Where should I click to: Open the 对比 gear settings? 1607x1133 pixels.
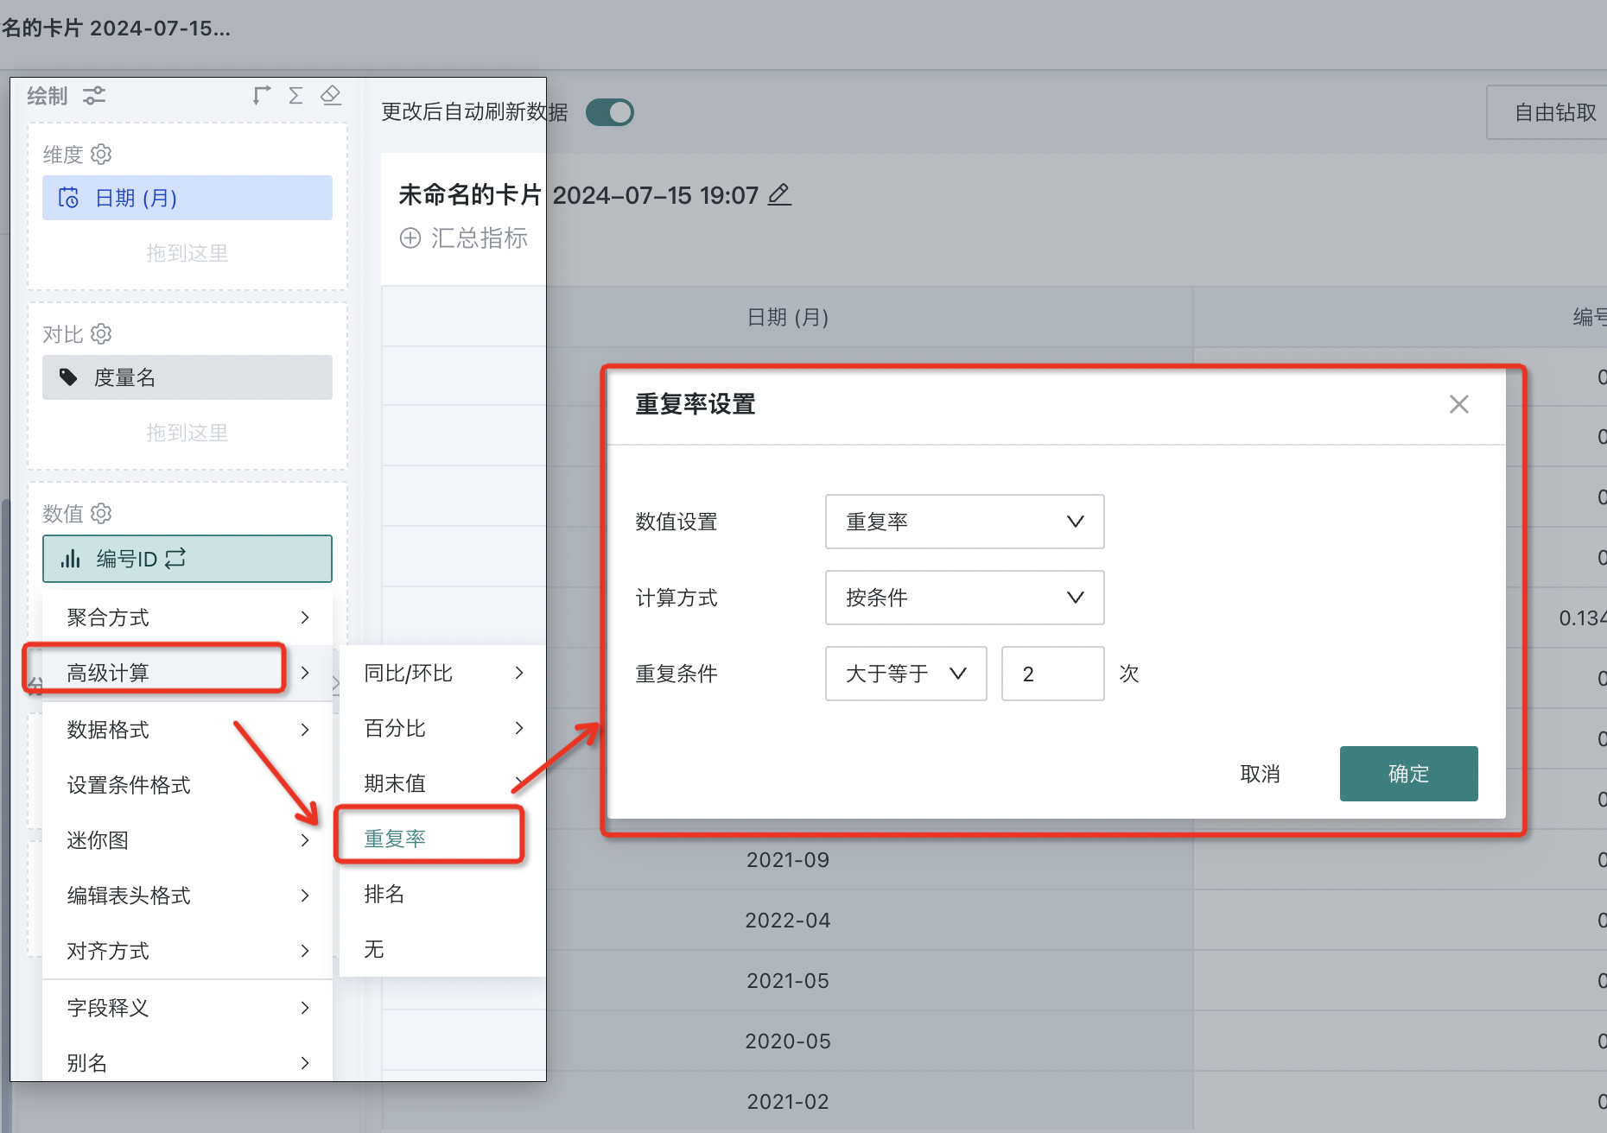pyautogui.click(x=101, y=334)
